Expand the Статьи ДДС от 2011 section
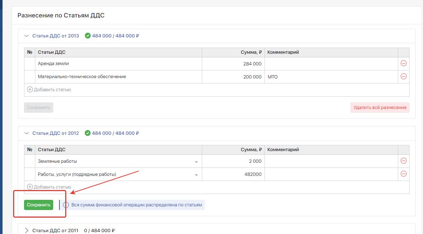 (x=26, y=230)
